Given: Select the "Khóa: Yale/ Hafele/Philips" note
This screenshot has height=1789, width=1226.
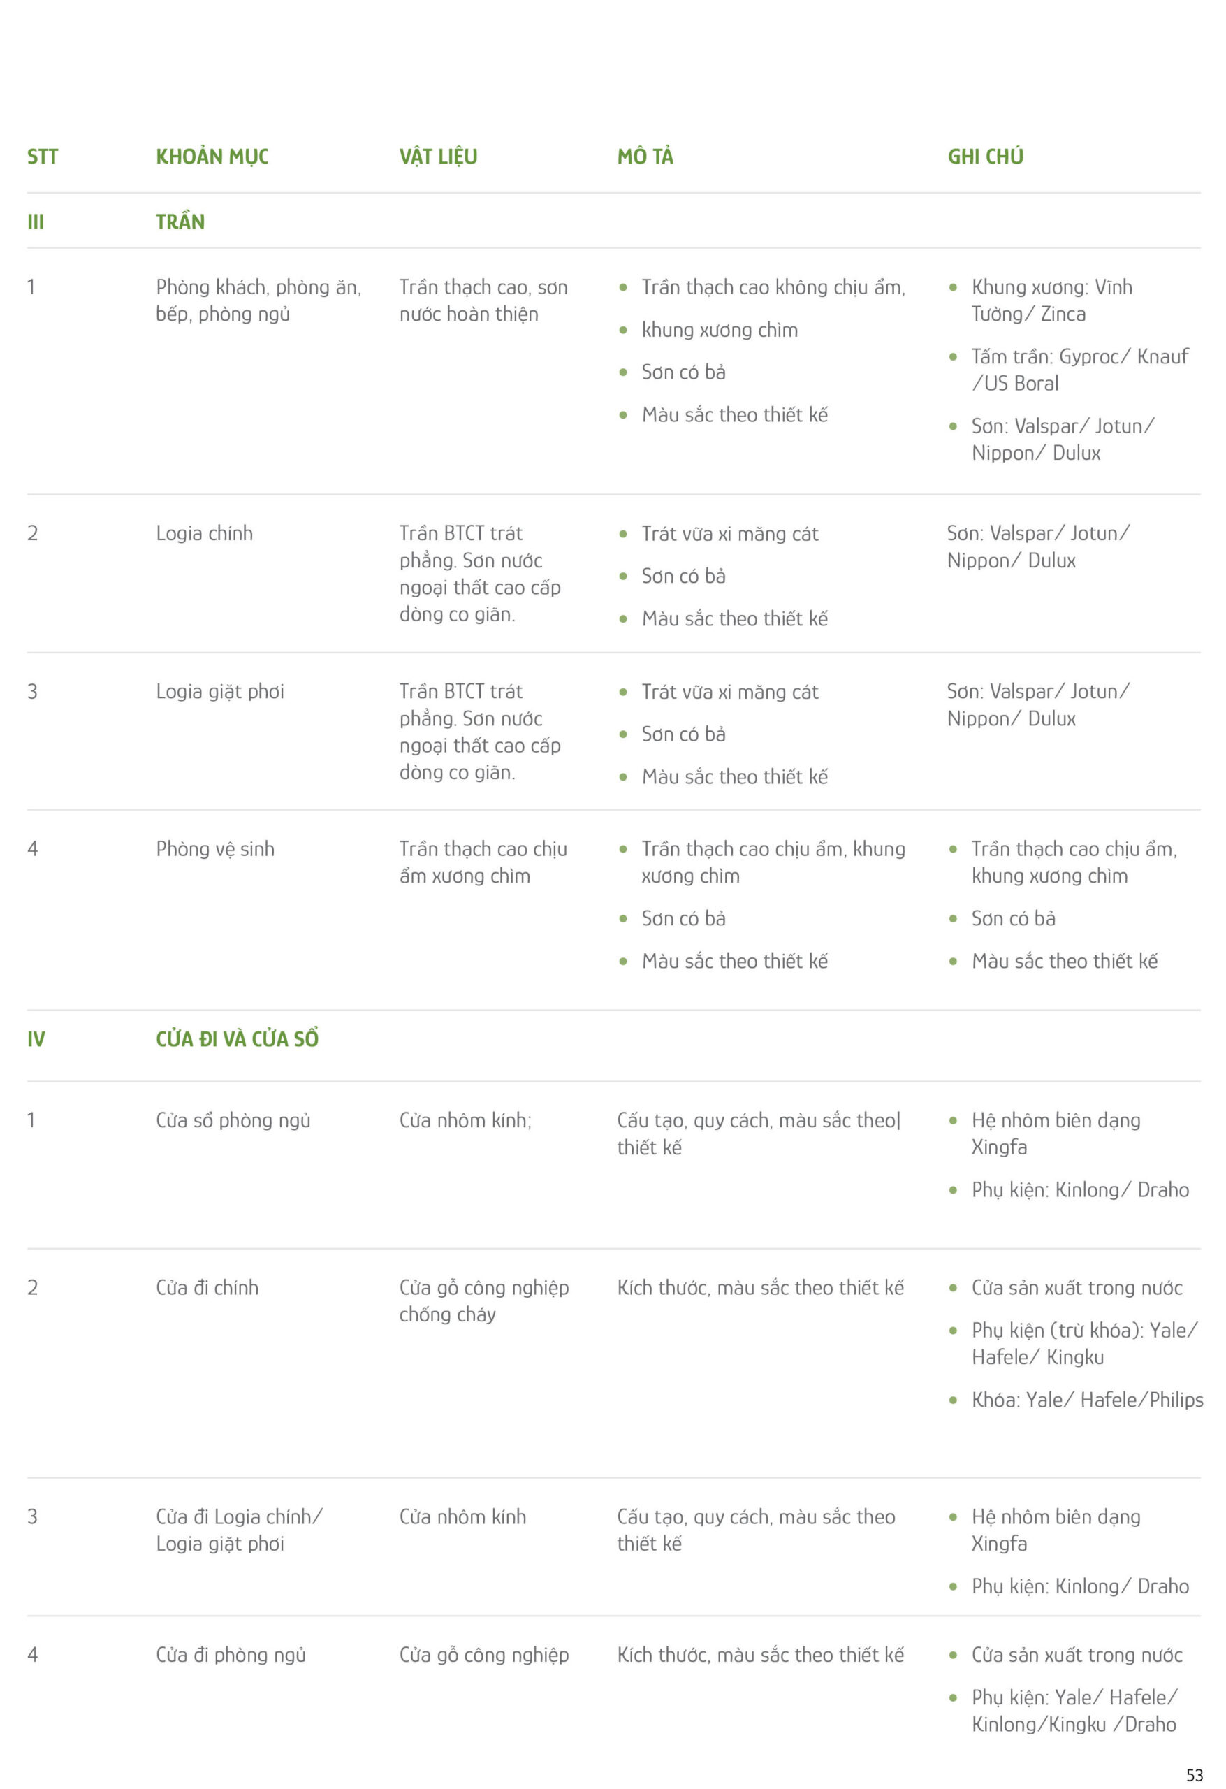Looking at the screenshot, I should (1087, 1400).
